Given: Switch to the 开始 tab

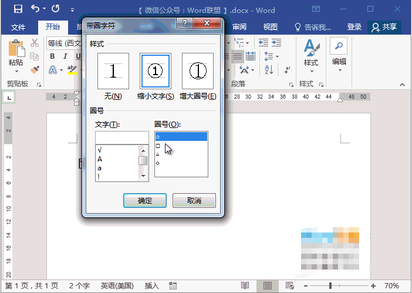Looking at the screenshot, I should 53,27.
